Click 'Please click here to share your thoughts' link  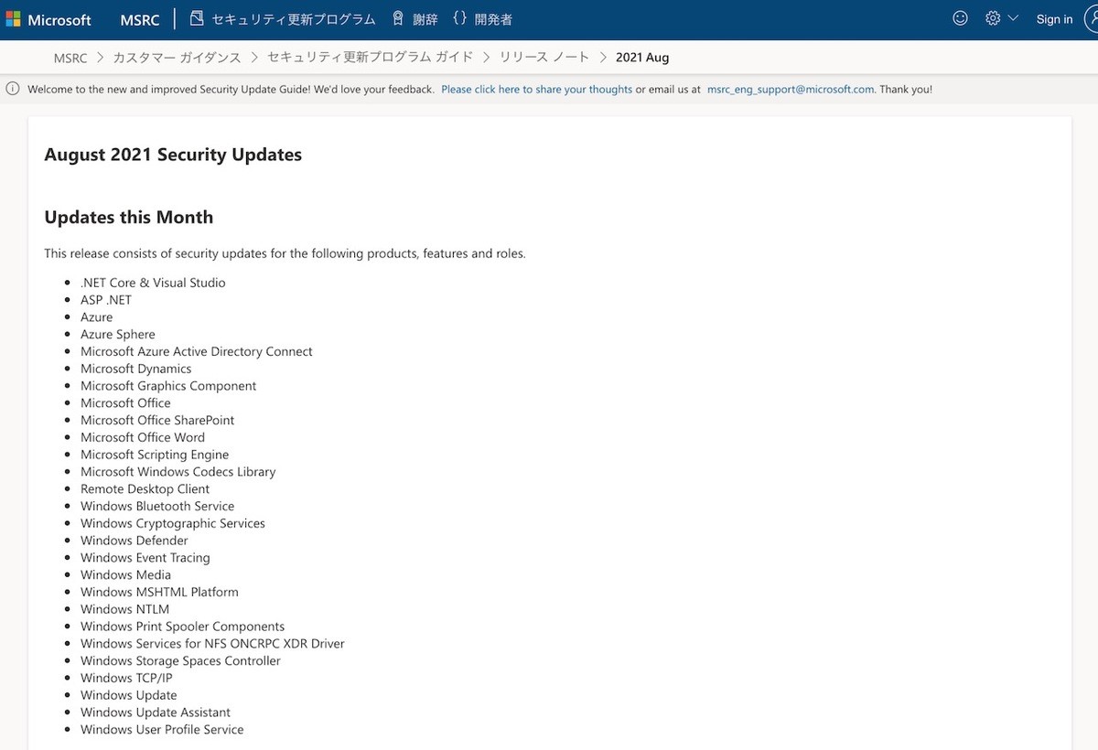[x=536, y=90]
